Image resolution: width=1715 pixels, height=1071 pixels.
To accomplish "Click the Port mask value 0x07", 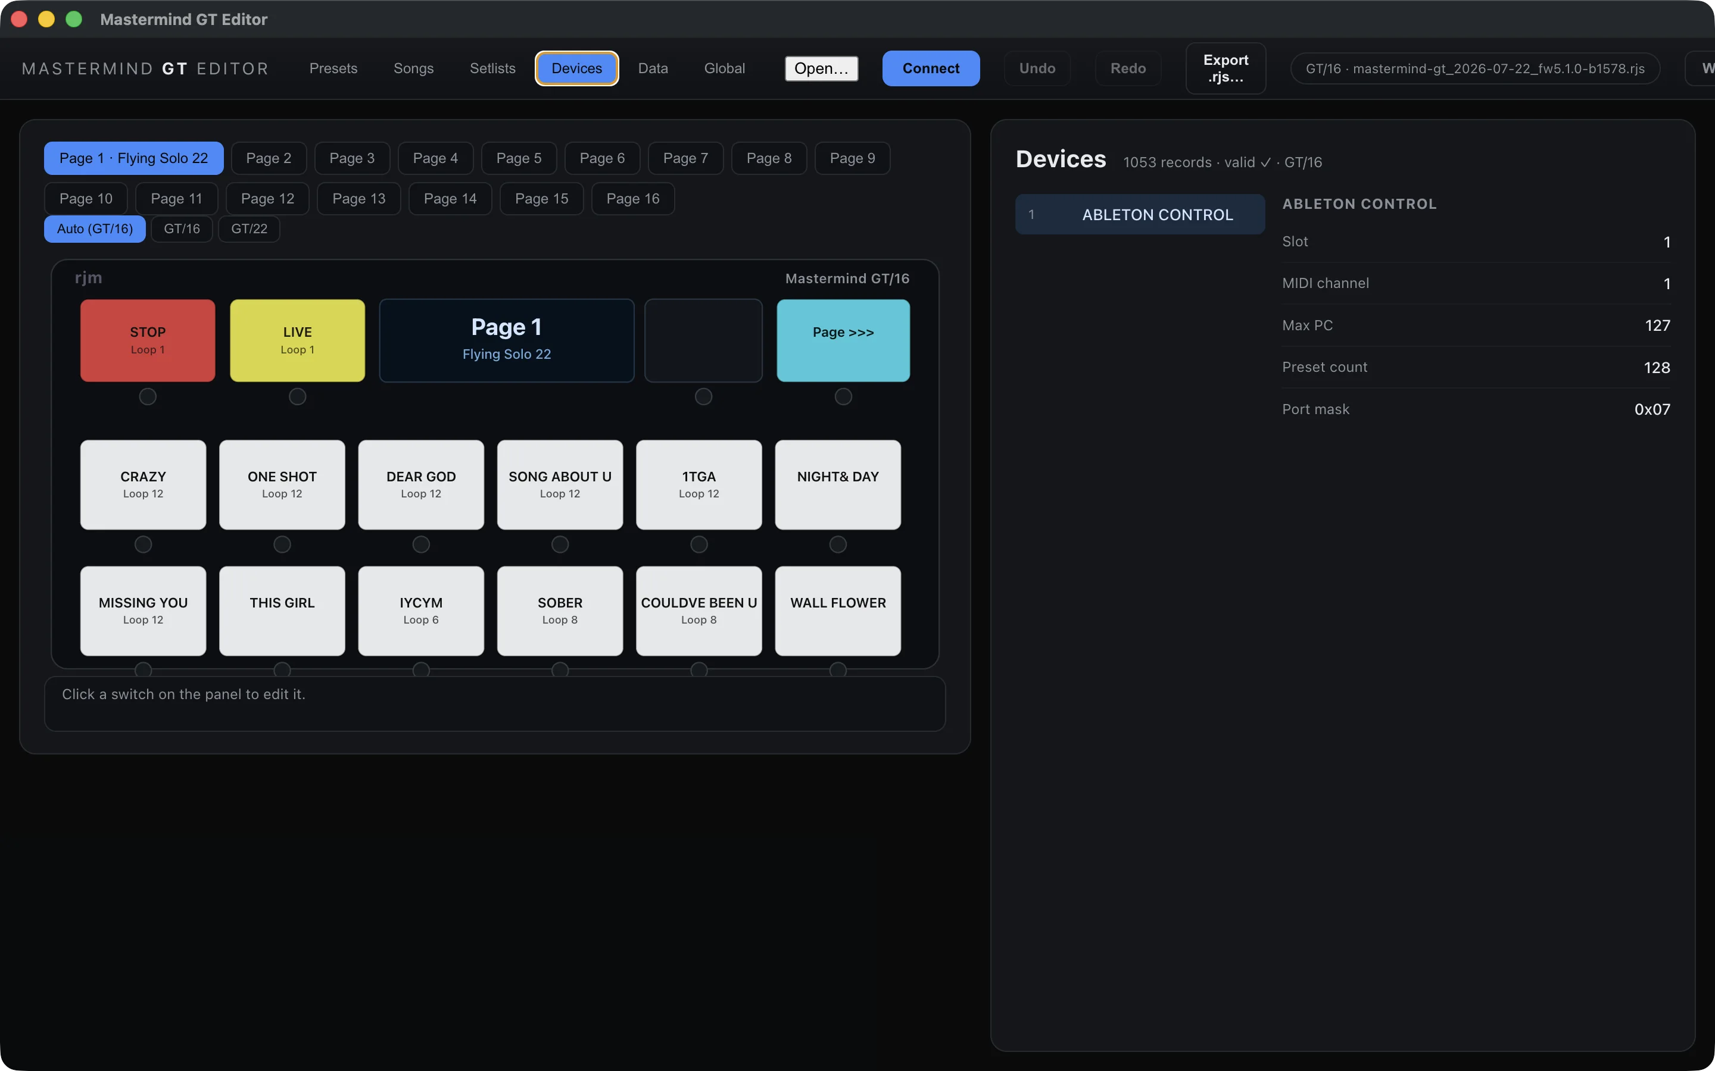I will point(1652,409).
